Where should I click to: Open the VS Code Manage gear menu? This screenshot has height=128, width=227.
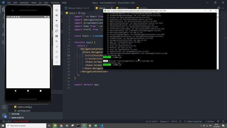pyautogui.click(x=4, y=116)
